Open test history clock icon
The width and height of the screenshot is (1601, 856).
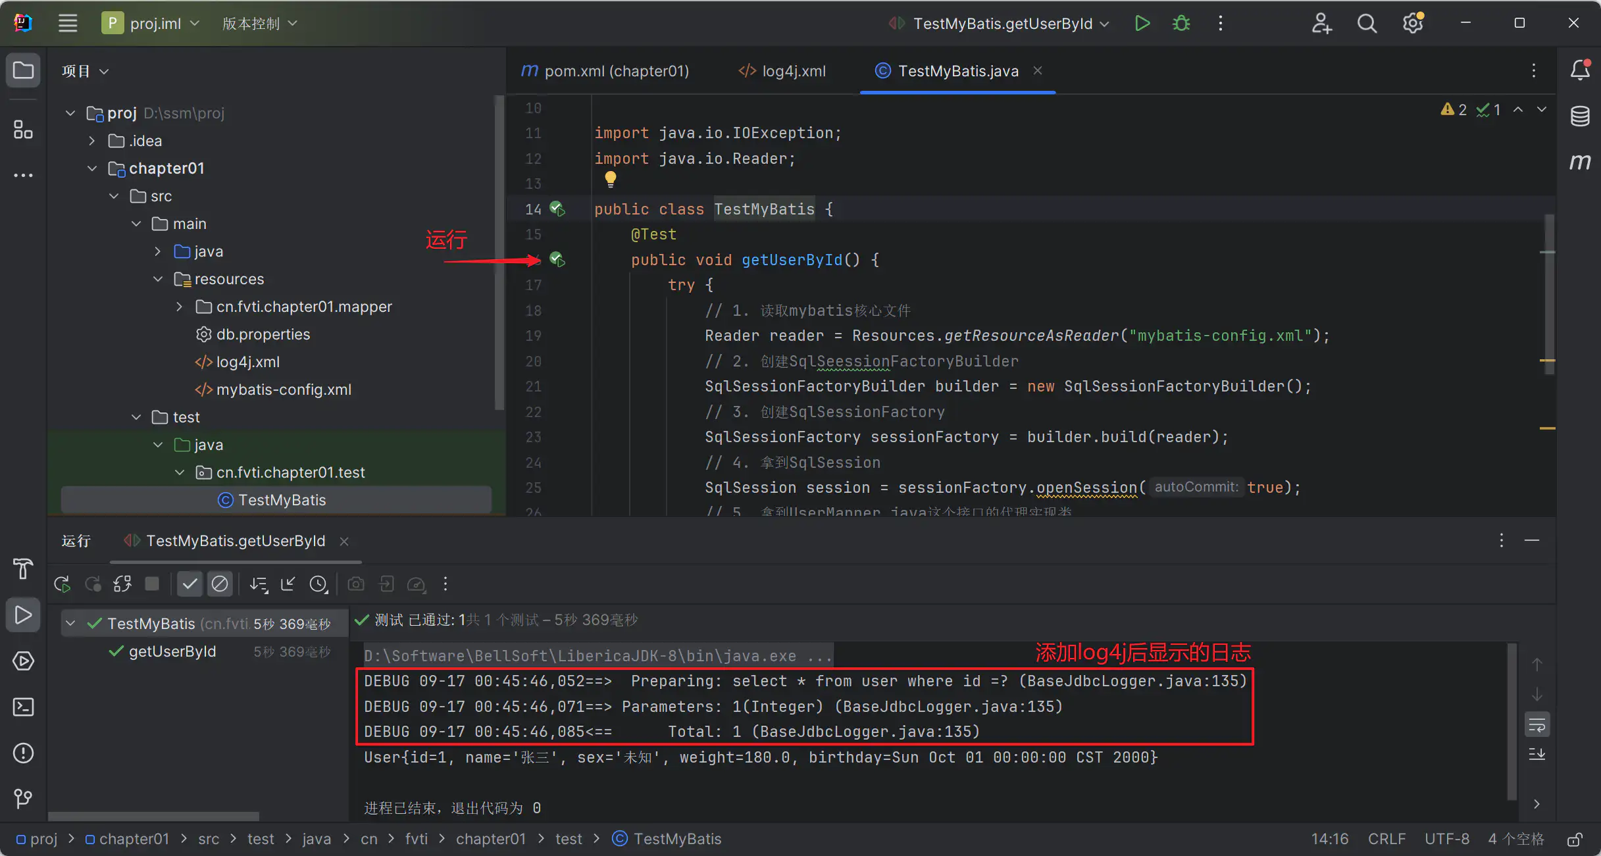pyautogui.click(x=318, y=584)
